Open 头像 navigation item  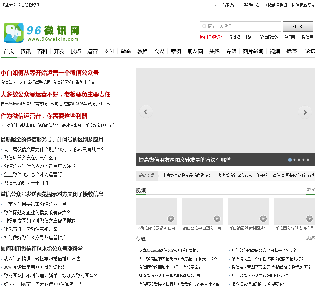(215, 51)
